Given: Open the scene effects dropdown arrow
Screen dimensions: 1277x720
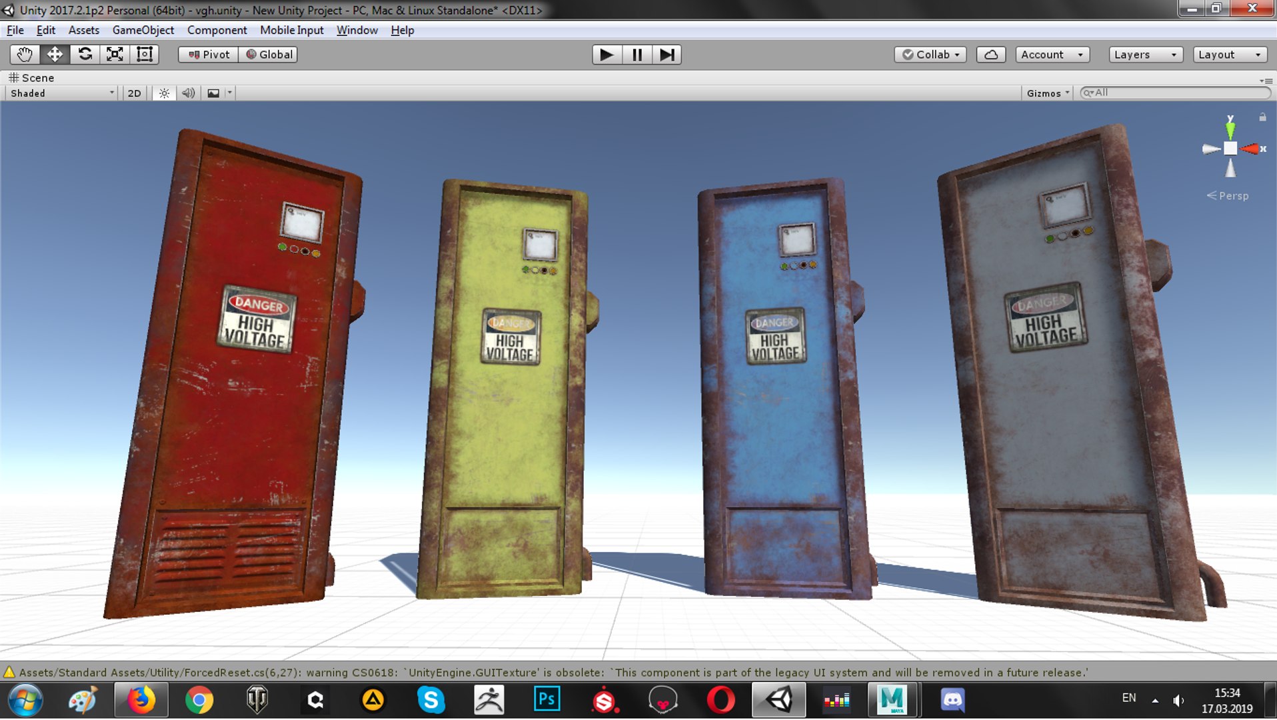Looking at the screenshot, I should (230, 93).
